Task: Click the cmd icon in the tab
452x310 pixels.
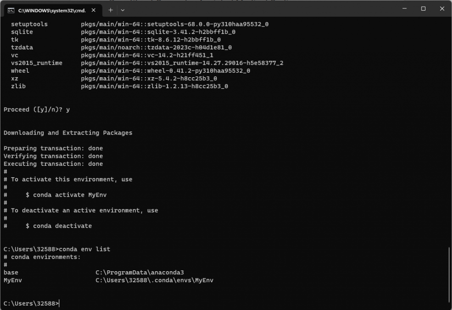Action: pos(11,11)
